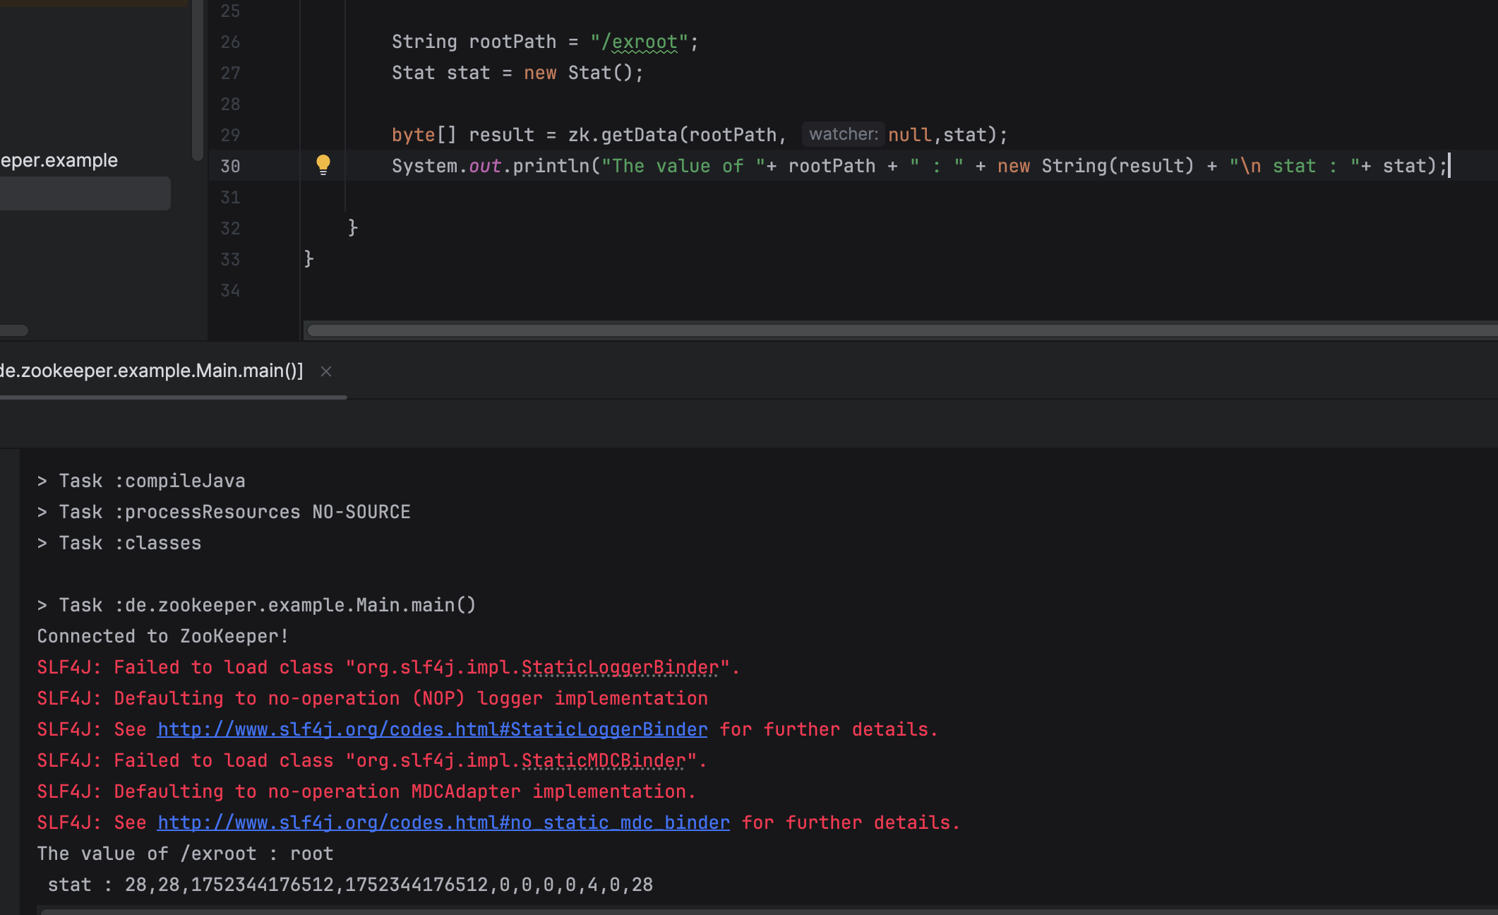1498x915 pixels.
Task: Select the highlighted row below eper.example
Action: pos(83,193)
